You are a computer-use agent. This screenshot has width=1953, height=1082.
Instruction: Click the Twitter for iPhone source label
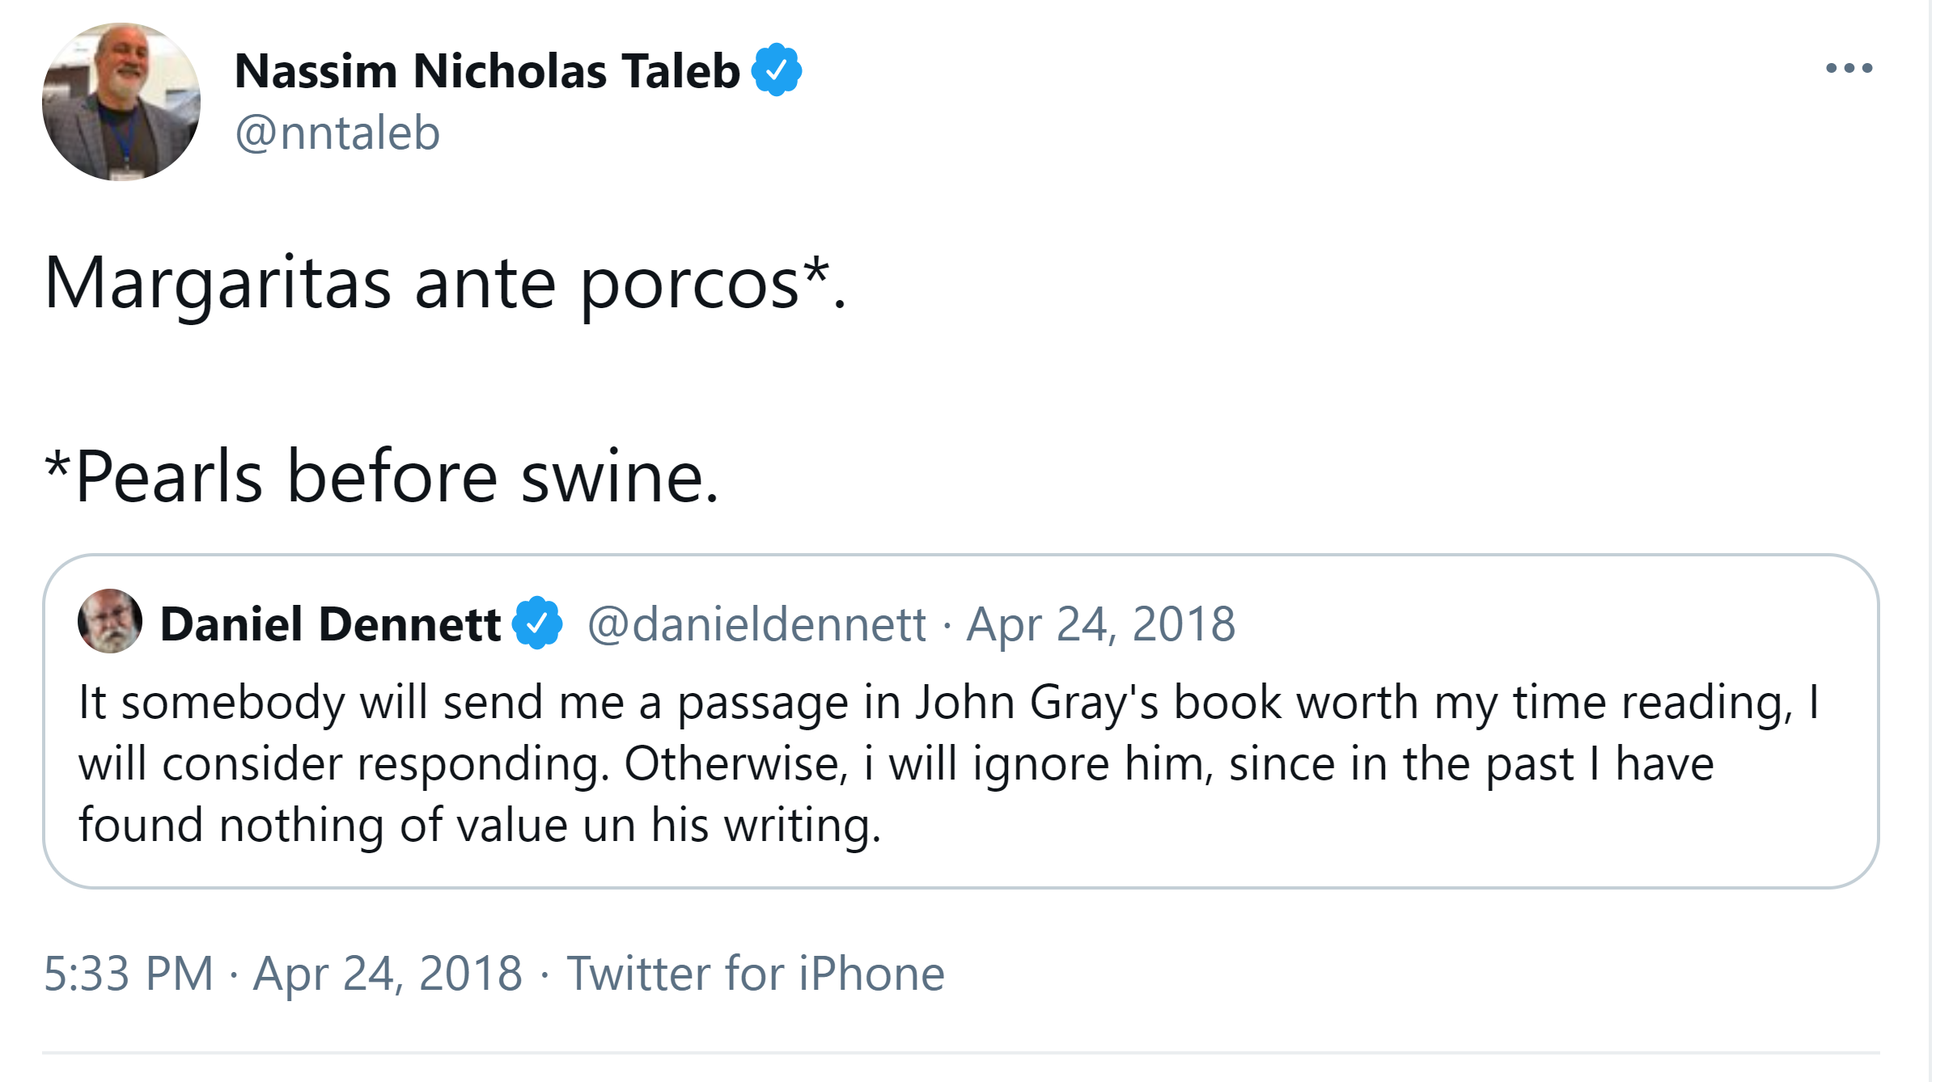click(x=756, y=973)
